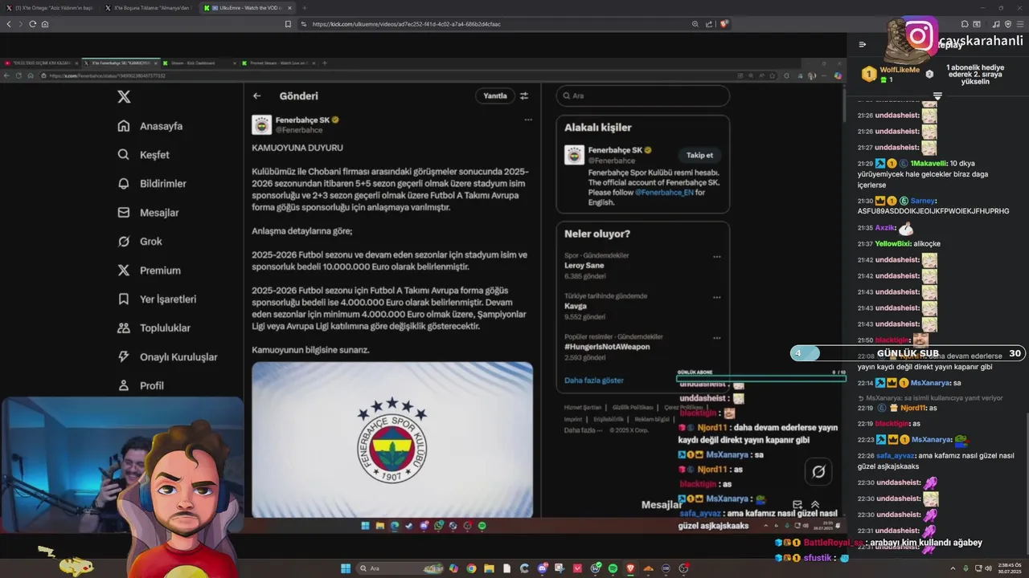Click Daha fazla göster link
The image size is (1029, 578).
click(x=594, y=381)
